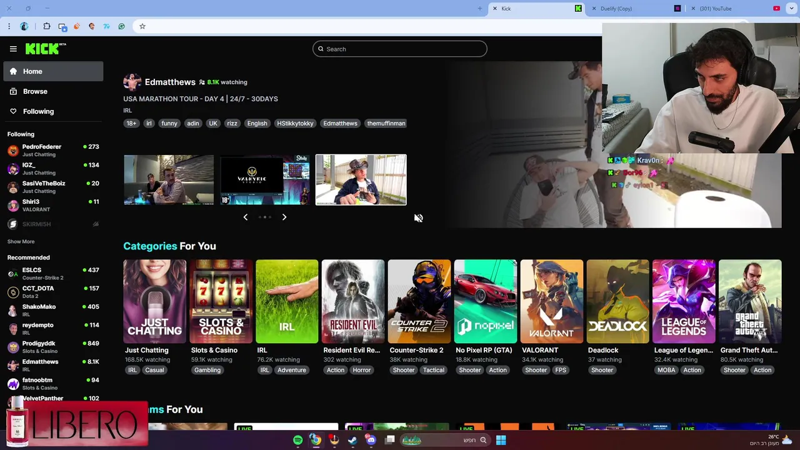Open CCT_DOTA recommended channel

tap(53, 292)
